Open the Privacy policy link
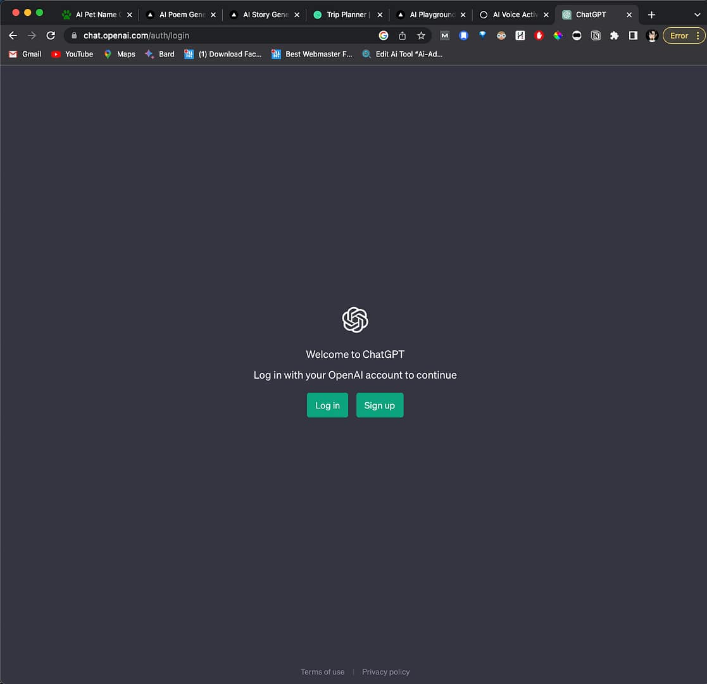Image resolution: width=707 pixels, height=684 pixels. click(385, 671)
